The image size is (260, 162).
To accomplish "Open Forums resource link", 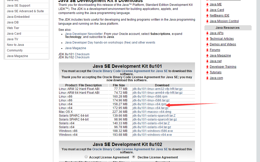I will click(x=215, y=50).
